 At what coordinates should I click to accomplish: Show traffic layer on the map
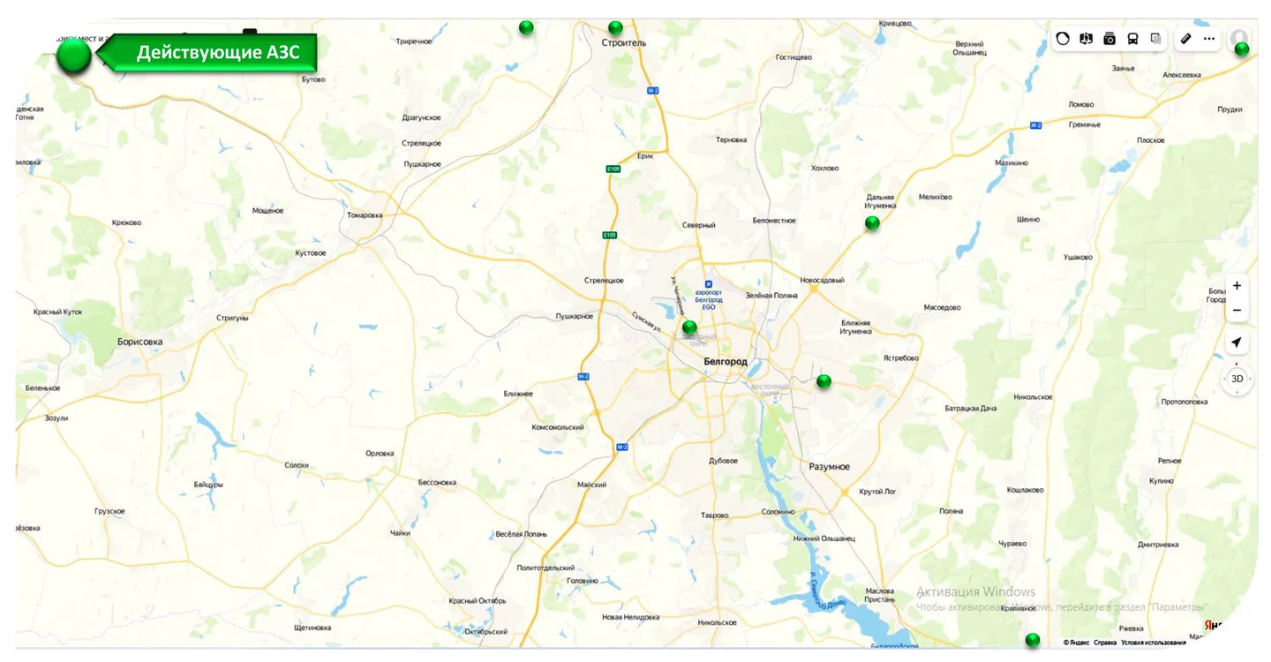(1063, 39)
